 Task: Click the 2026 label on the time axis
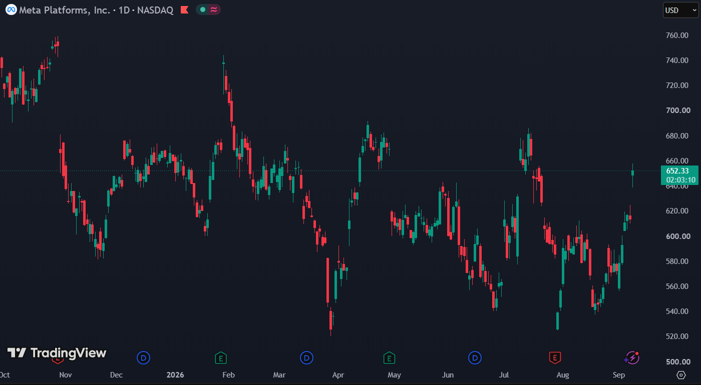point(175,375)
